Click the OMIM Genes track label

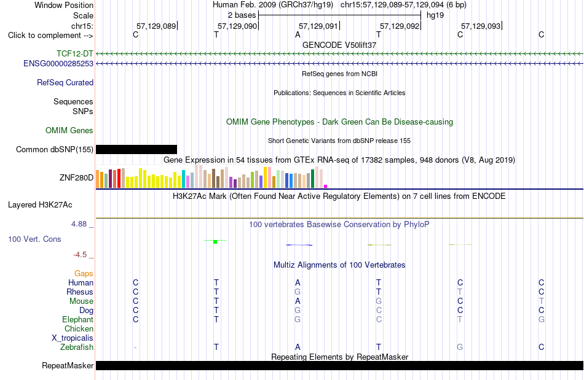[69, 131]
